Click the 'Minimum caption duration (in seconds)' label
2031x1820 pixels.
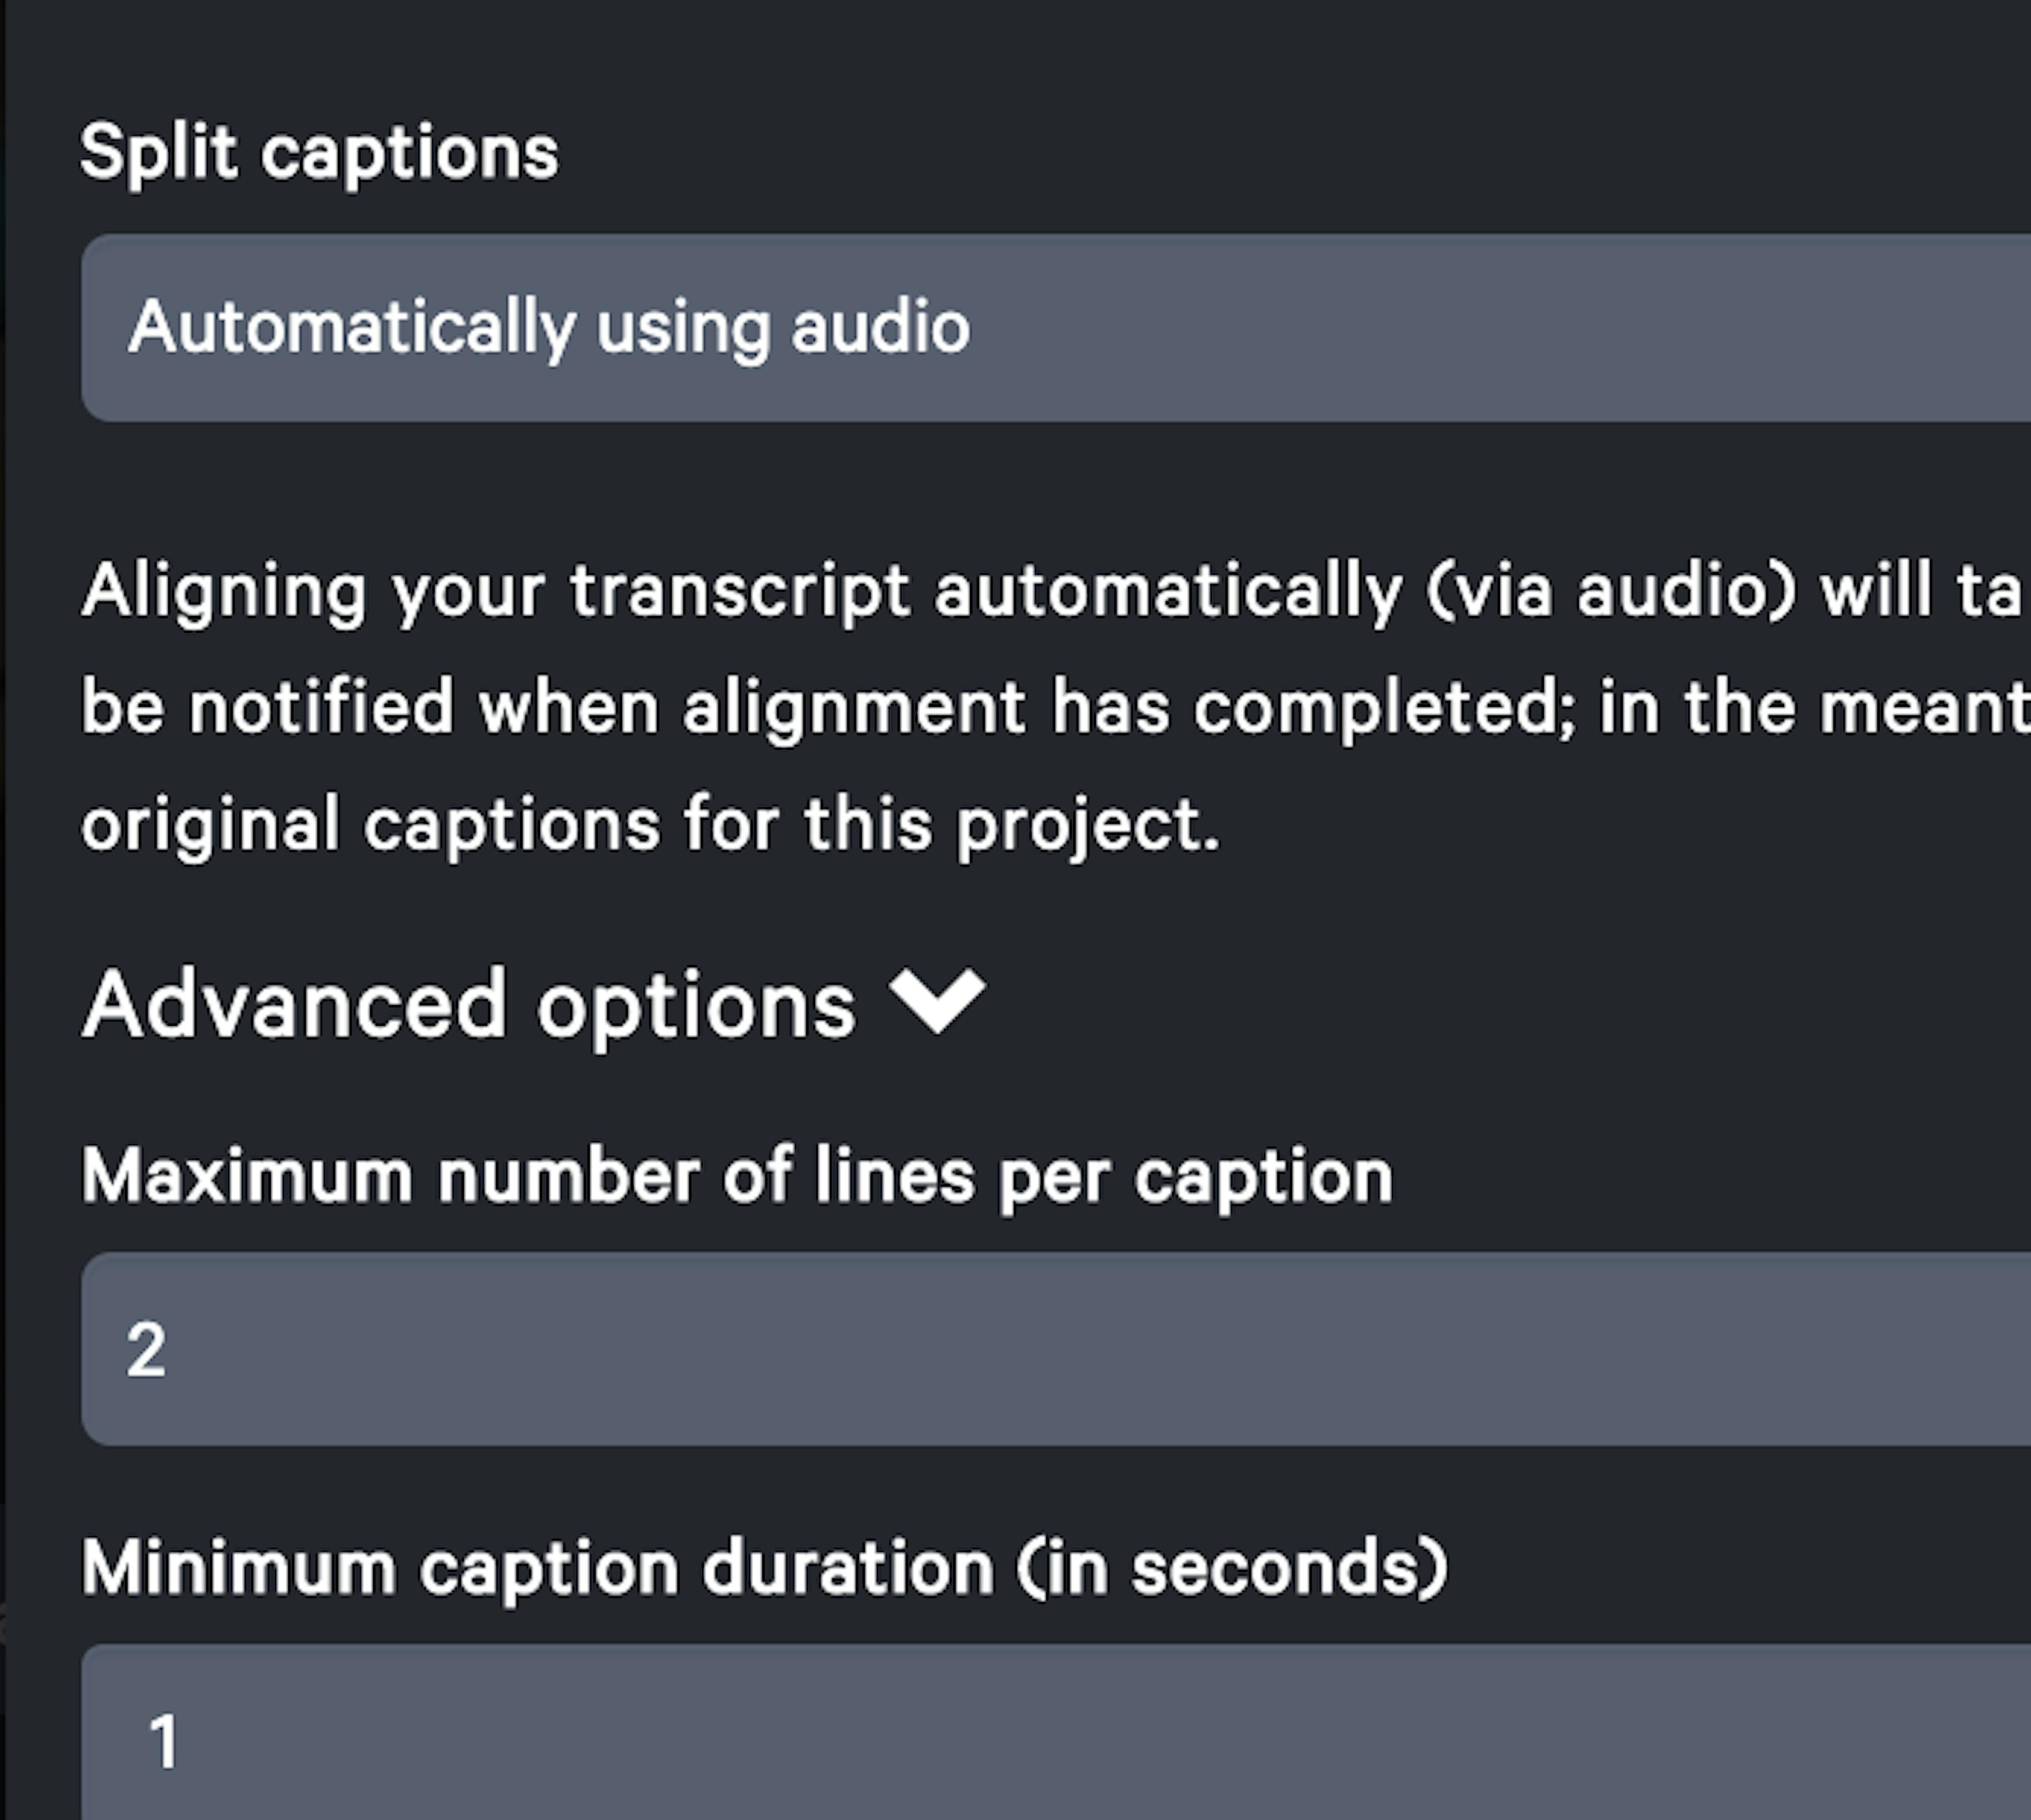tap(765, 1569)
